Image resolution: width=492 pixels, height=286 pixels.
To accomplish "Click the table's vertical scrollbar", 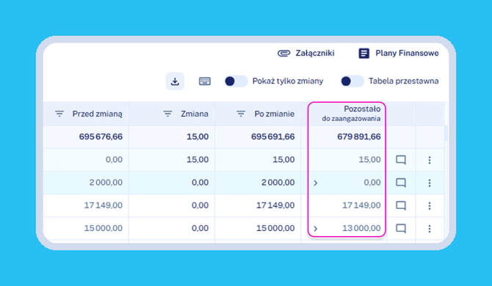I will (x=446, y=133).
